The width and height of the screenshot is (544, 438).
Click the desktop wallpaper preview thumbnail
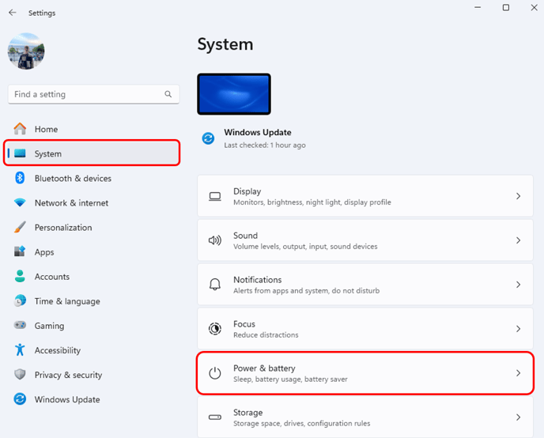tap(234, 94)
